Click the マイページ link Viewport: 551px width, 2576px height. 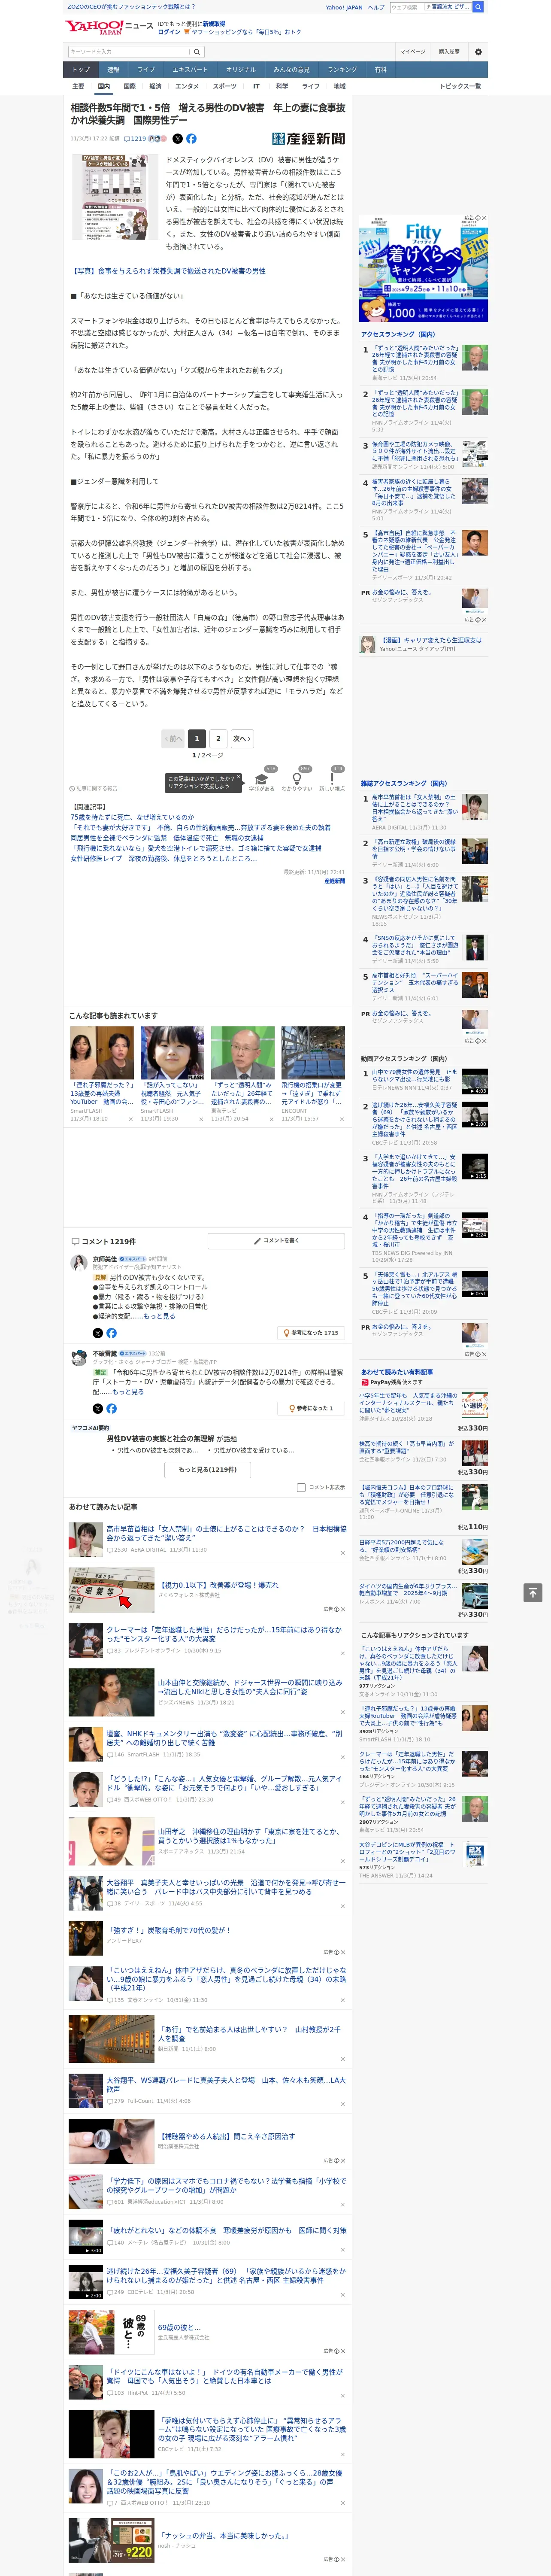coord(413,52)
